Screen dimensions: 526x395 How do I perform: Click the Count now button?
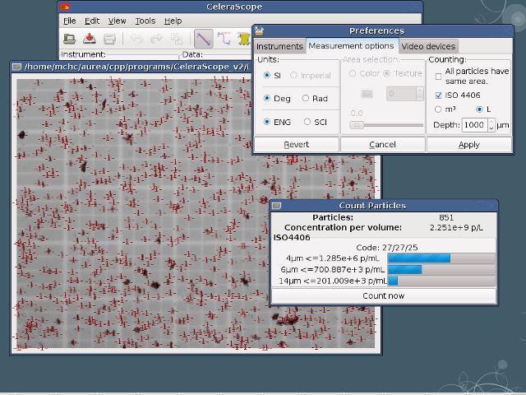[384, 296]
